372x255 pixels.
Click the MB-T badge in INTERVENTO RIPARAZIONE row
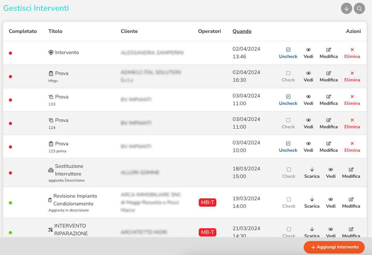[207, 232]
